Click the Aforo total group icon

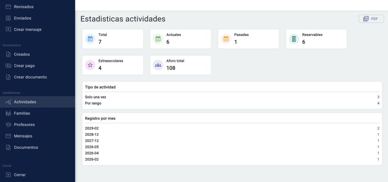tap(158, 65)
